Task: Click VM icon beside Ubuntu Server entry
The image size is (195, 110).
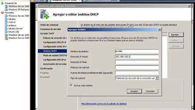Action: click(6, 28)
